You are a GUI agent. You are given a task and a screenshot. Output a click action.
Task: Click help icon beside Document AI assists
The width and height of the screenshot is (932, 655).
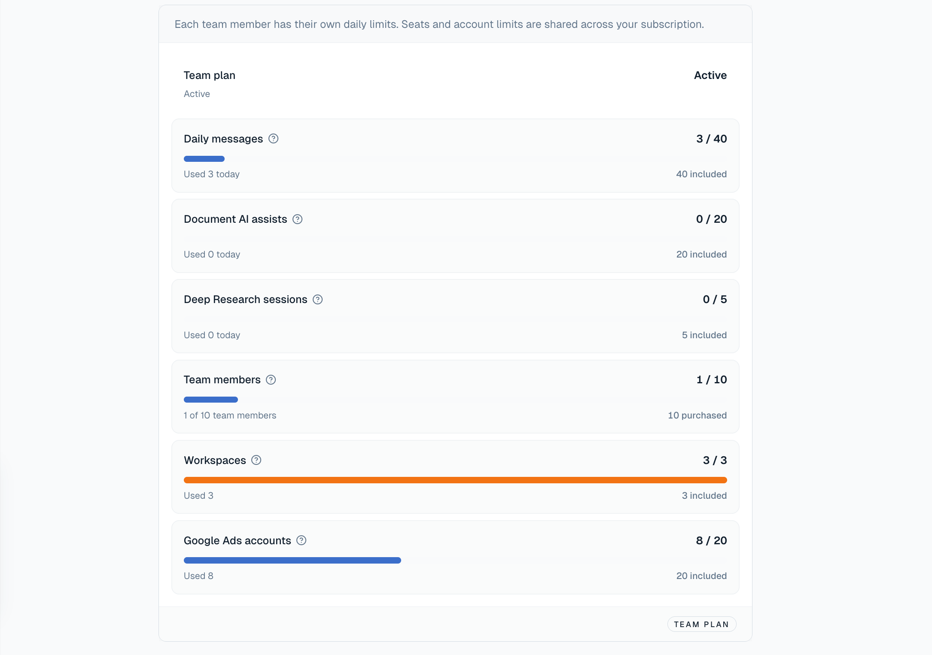298,219
